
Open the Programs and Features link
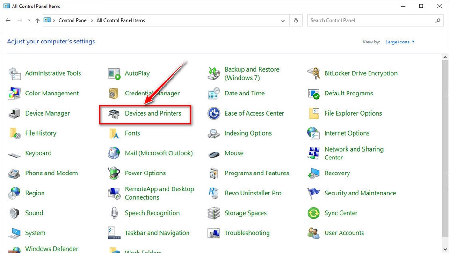(x=256, y=173)
